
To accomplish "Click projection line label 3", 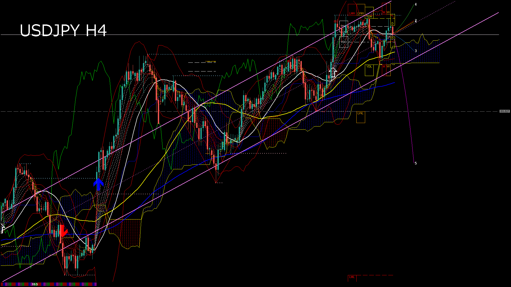I will pos(416,51).
